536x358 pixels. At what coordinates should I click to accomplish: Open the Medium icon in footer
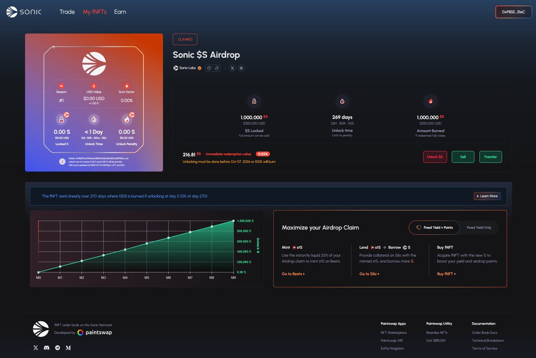[x=68, y=348]
